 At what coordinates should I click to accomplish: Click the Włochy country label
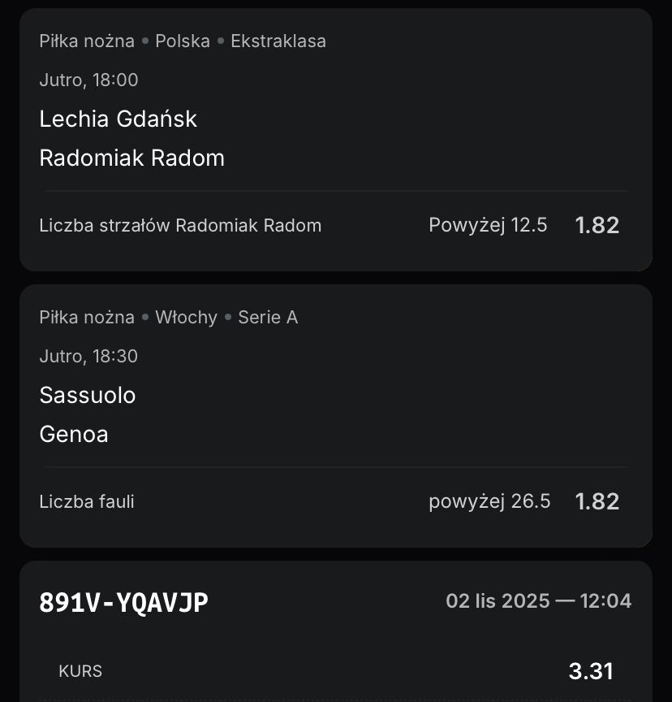pyautogui.click(x=186, y=317)
